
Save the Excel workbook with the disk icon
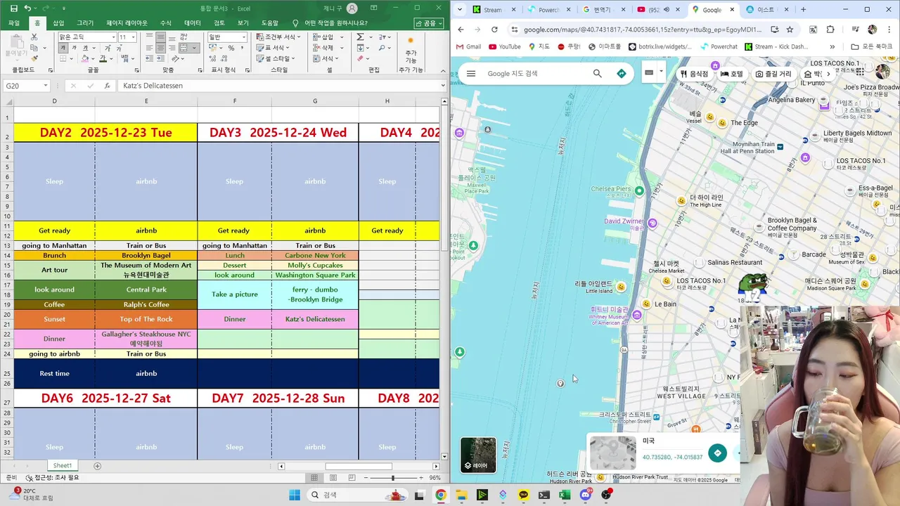[x=13, y=8]
